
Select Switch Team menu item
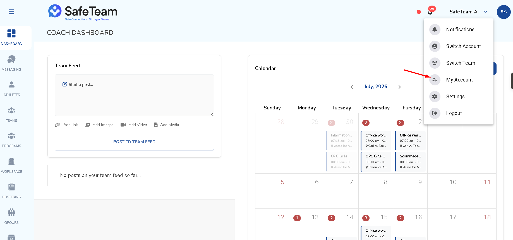click(x=459, y=63)
